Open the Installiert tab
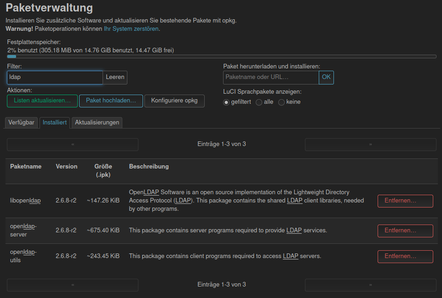This screenshot has width=442, height=298. click(55, 123)
